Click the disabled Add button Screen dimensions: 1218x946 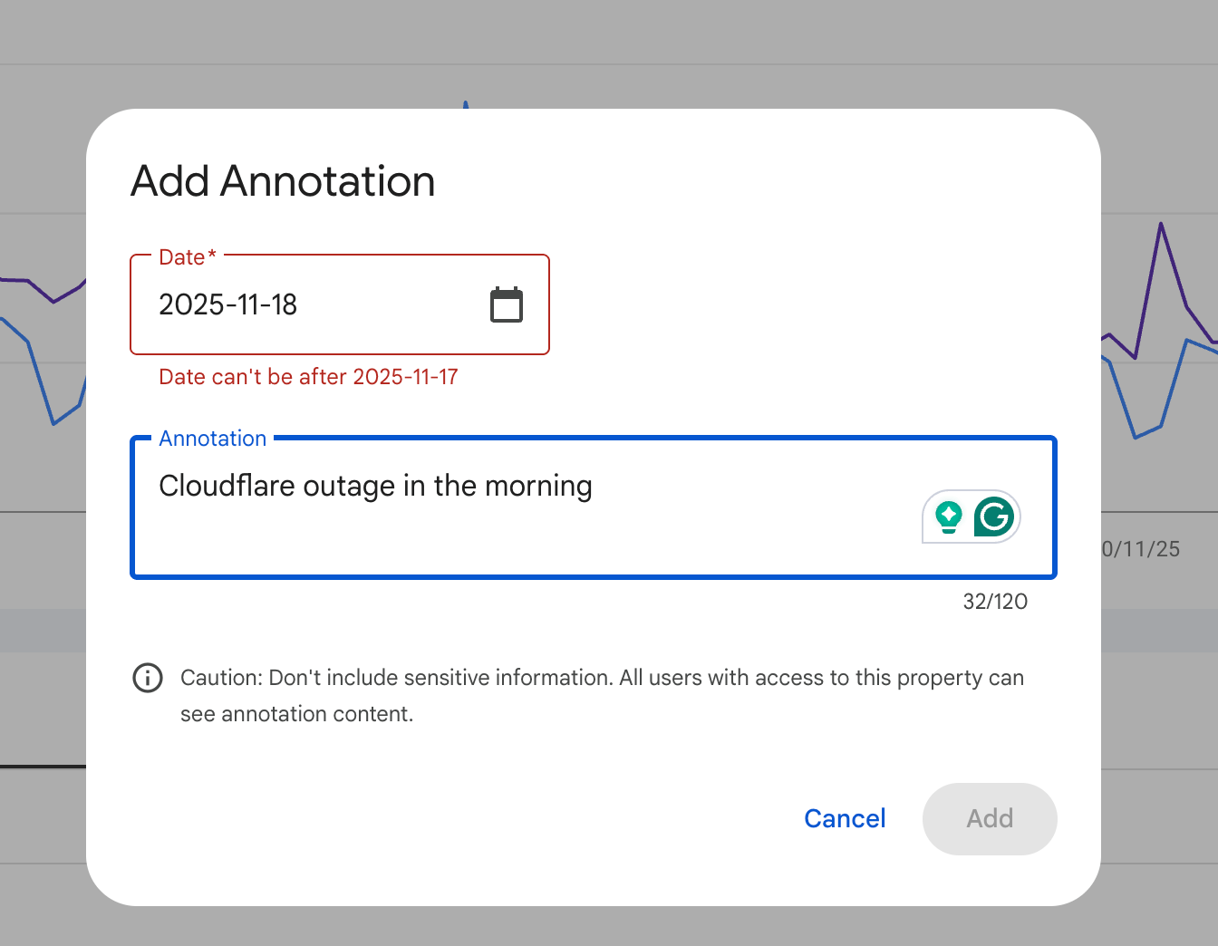pos(990,818)
